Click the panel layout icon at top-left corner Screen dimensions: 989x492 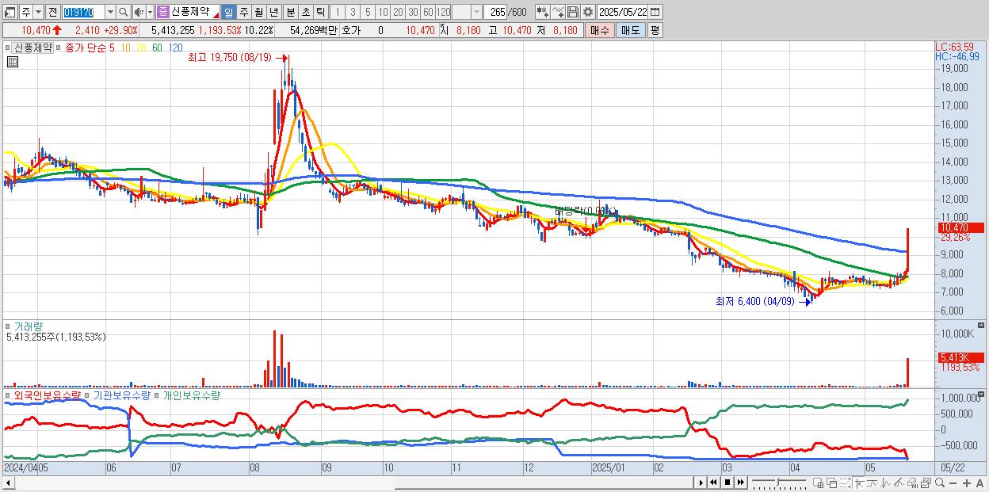pos(10,12)
